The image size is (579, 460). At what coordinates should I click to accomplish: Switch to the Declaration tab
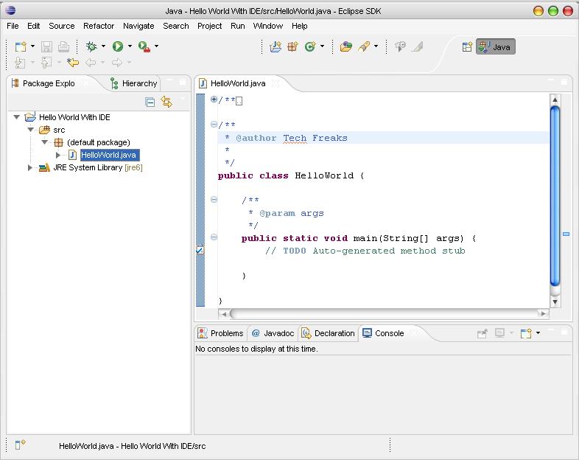click(x=328, y=333)
